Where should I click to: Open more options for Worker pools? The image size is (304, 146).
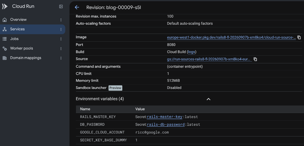pyautogui.click(x=61, y=48)
